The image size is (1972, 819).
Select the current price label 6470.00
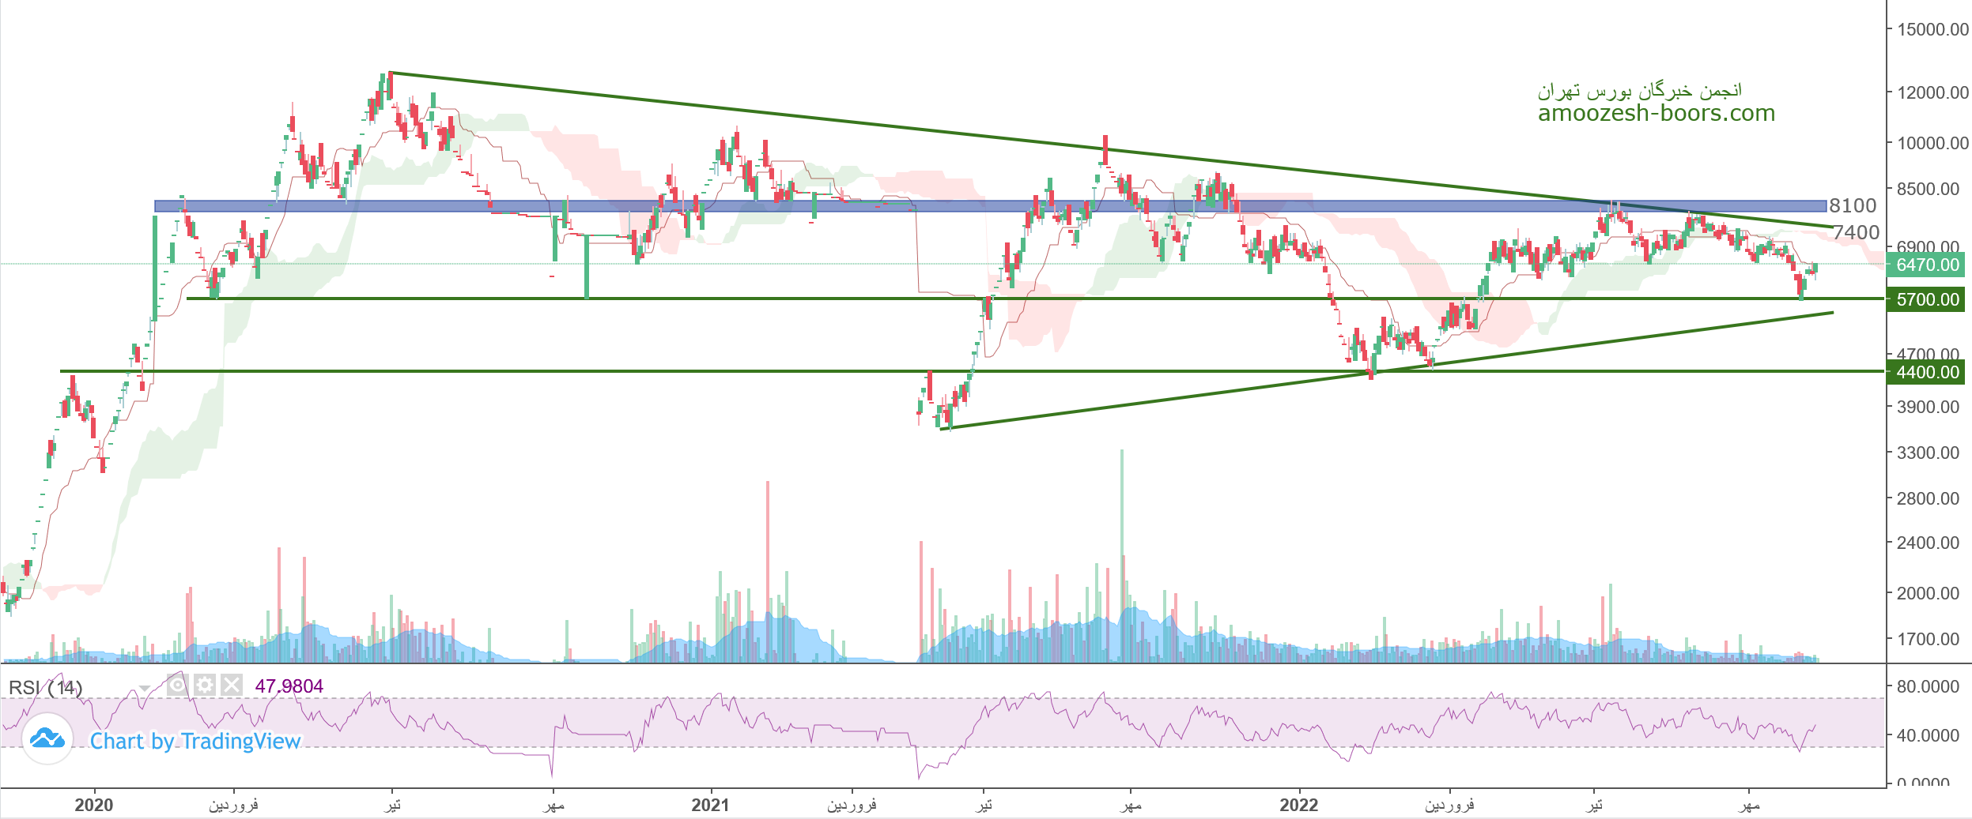click(x=1927, y=265)
